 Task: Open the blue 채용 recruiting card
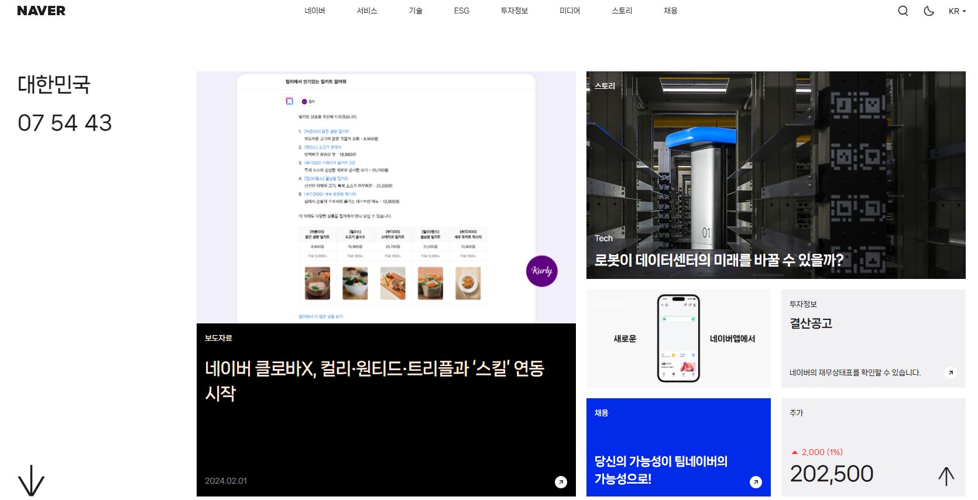click(678, 447)
